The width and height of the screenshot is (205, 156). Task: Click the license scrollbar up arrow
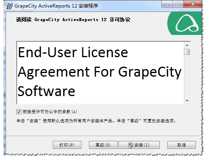(x=187, y=45)
